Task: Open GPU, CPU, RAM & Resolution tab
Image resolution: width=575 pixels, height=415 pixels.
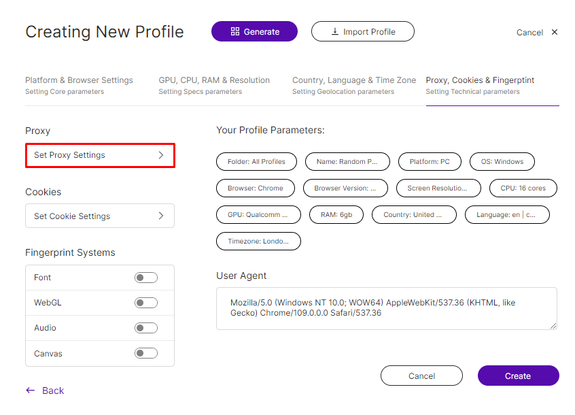Action: coord(214,86)
